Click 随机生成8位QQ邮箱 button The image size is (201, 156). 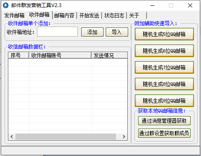tap(164, 84)
